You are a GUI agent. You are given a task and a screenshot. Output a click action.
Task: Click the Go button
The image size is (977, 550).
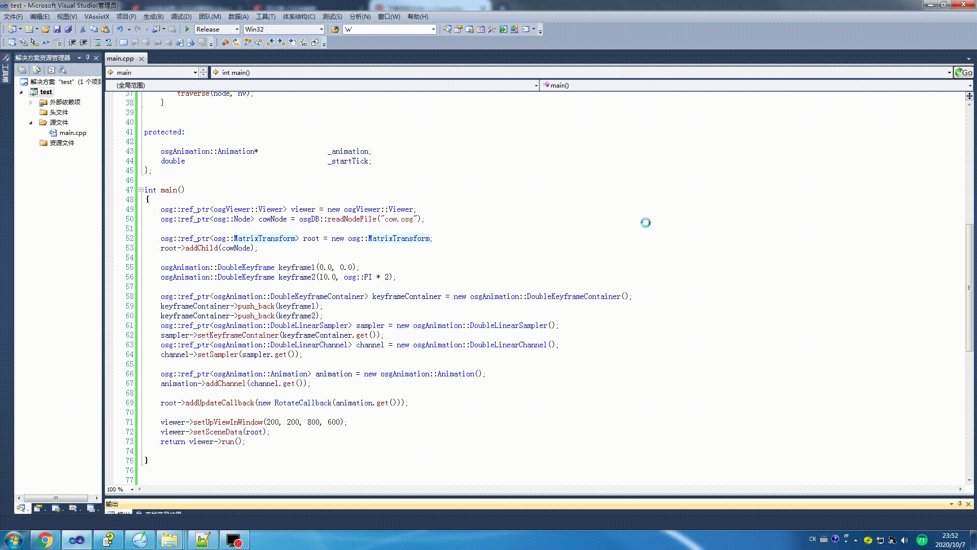coord(963,72)
